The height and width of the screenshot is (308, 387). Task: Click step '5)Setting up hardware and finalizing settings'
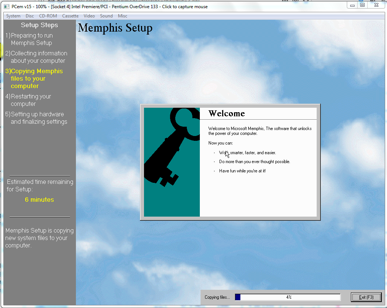tap(36, 118)
